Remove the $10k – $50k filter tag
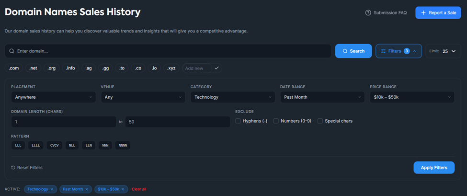Screen dimensions: 467x196 (x=123, y=189)
